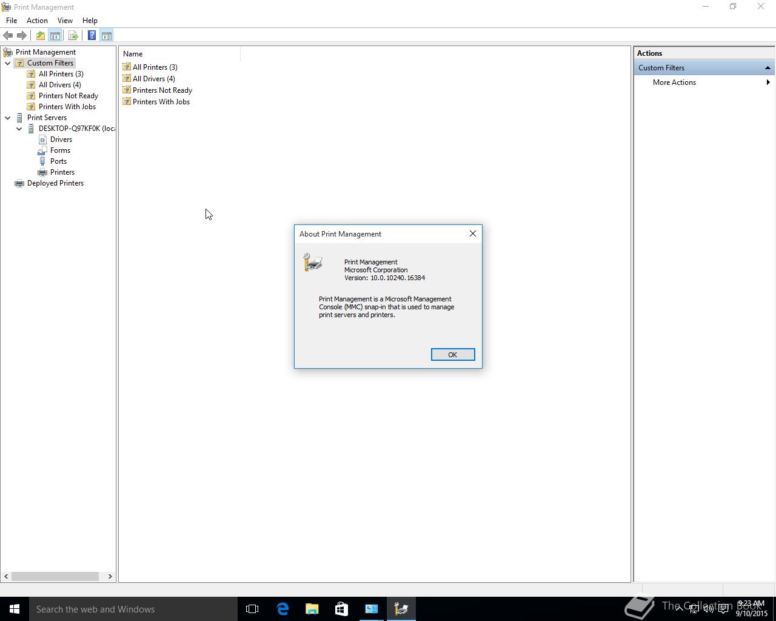Click More Actions in Actions pane
776x621 pixels.
pos(674,82)
